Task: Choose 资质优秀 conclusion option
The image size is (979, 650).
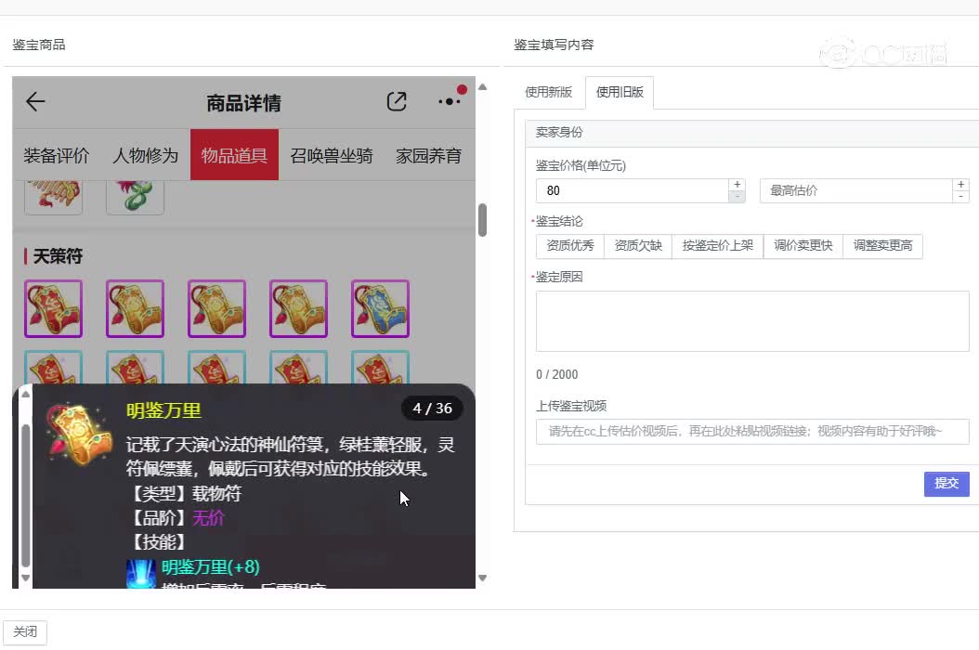Action: tap(570, 245)
